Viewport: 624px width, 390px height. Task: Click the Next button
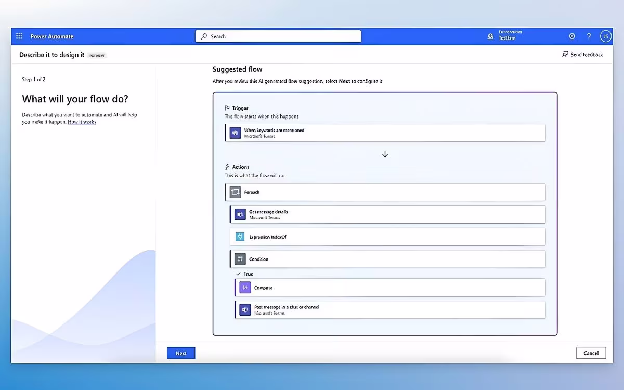click(181, 353)
